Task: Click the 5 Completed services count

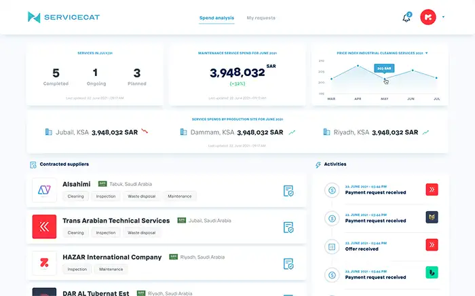Action: pos(56,73)
